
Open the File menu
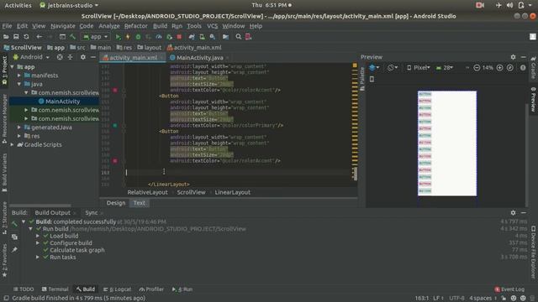[7, 26]
